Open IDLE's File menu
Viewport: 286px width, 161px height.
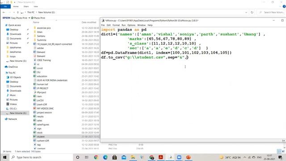pos(103,25)
